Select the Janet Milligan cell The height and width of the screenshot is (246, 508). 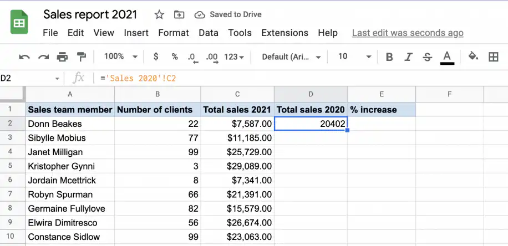pos(70,152)
